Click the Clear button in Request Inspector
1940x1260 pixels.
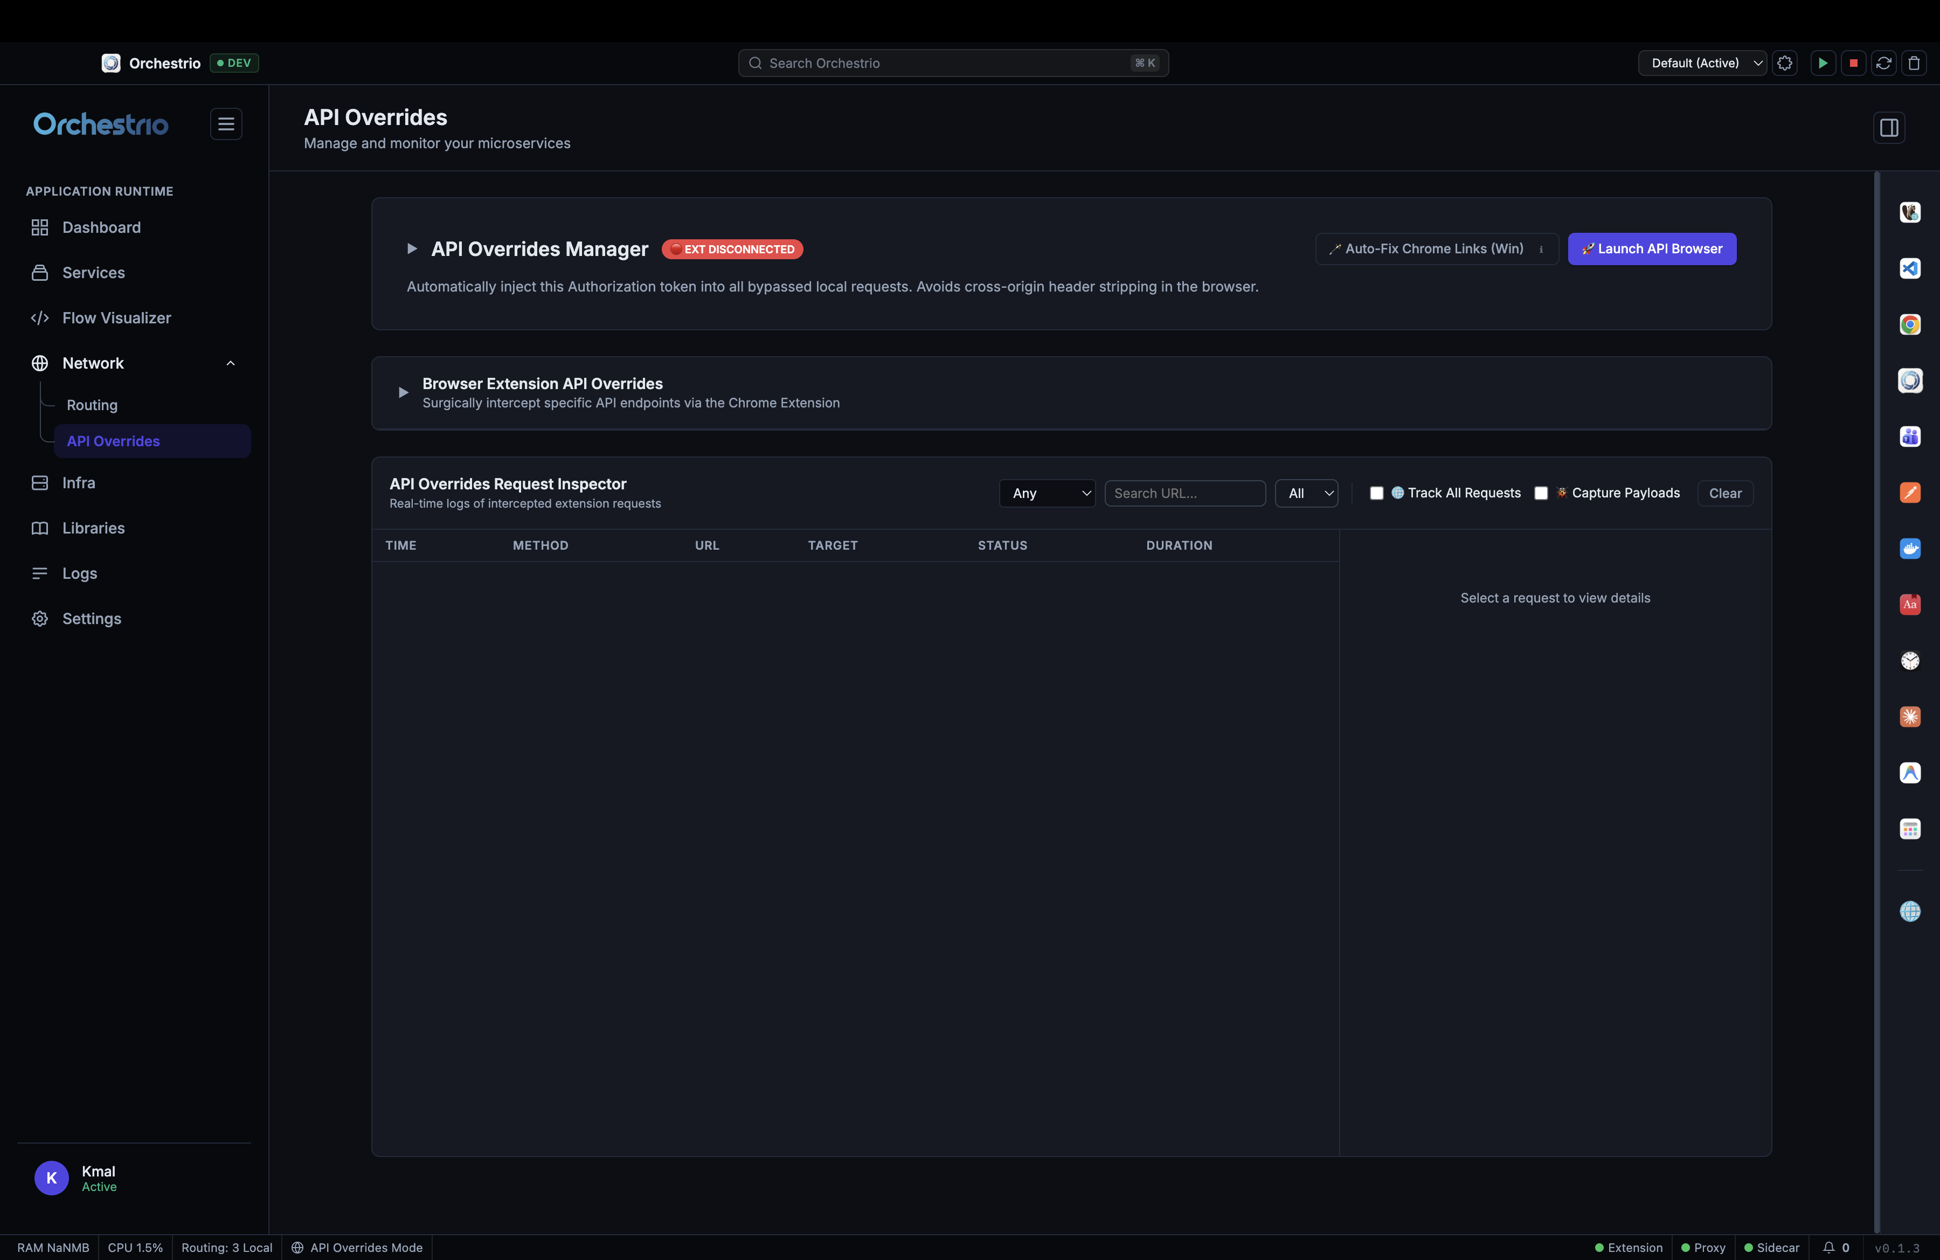click(1725, 493)
